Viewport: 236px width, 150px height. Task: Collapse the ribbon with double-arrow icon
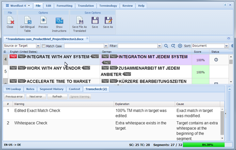[x=225, y=5]
